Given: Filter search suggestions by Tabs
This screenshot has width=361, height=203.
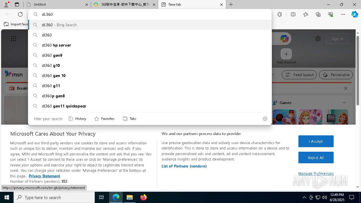Looking at the screenshot, I should [130, 119].
